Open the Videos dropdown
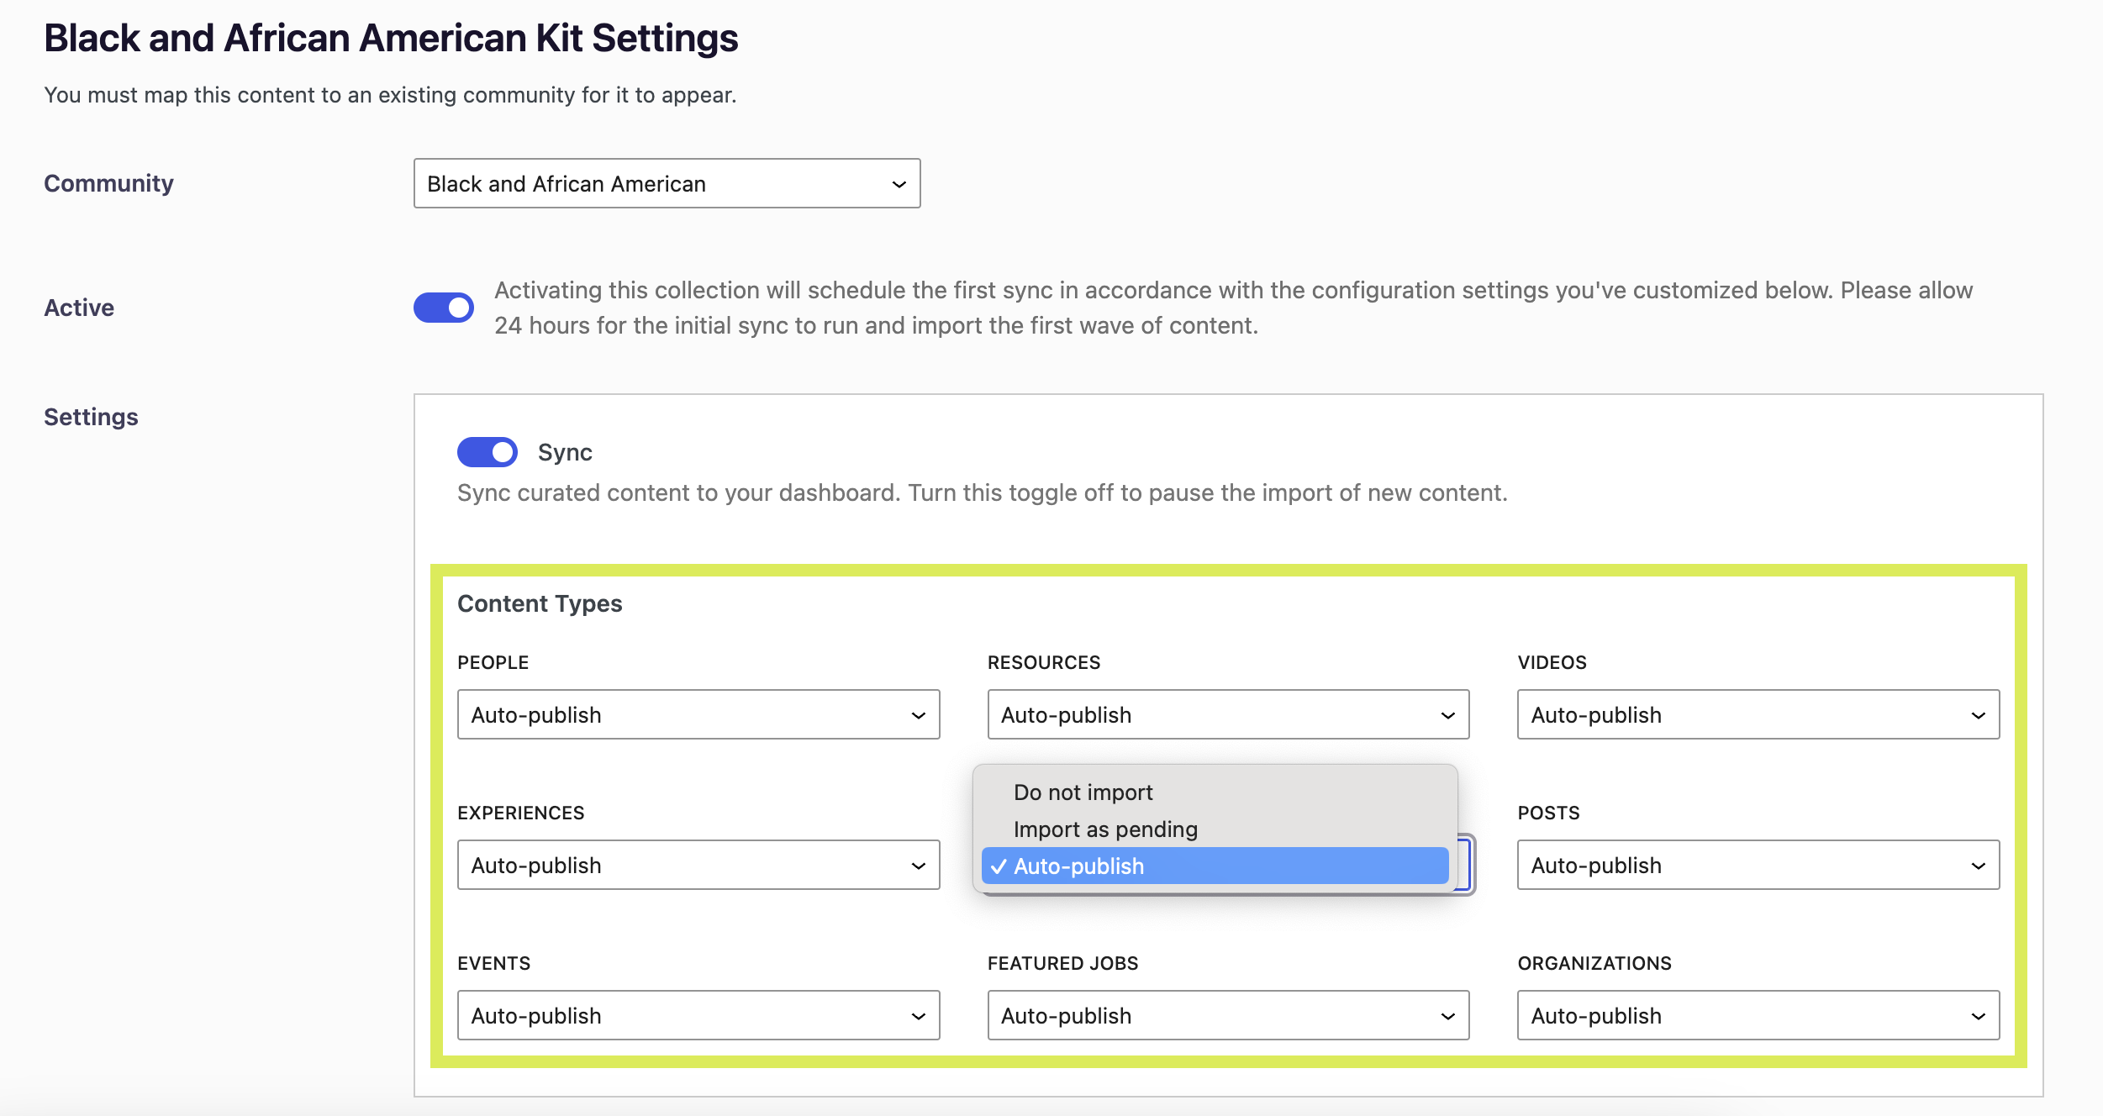 pos(1757,714)
